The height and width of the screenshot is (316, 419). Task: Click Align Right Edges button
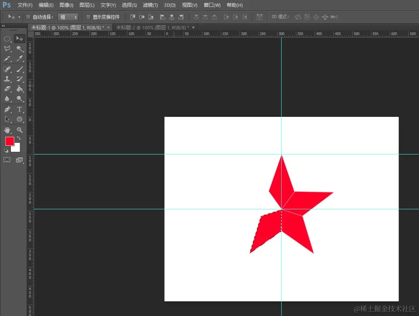click(x=181, y=17)
